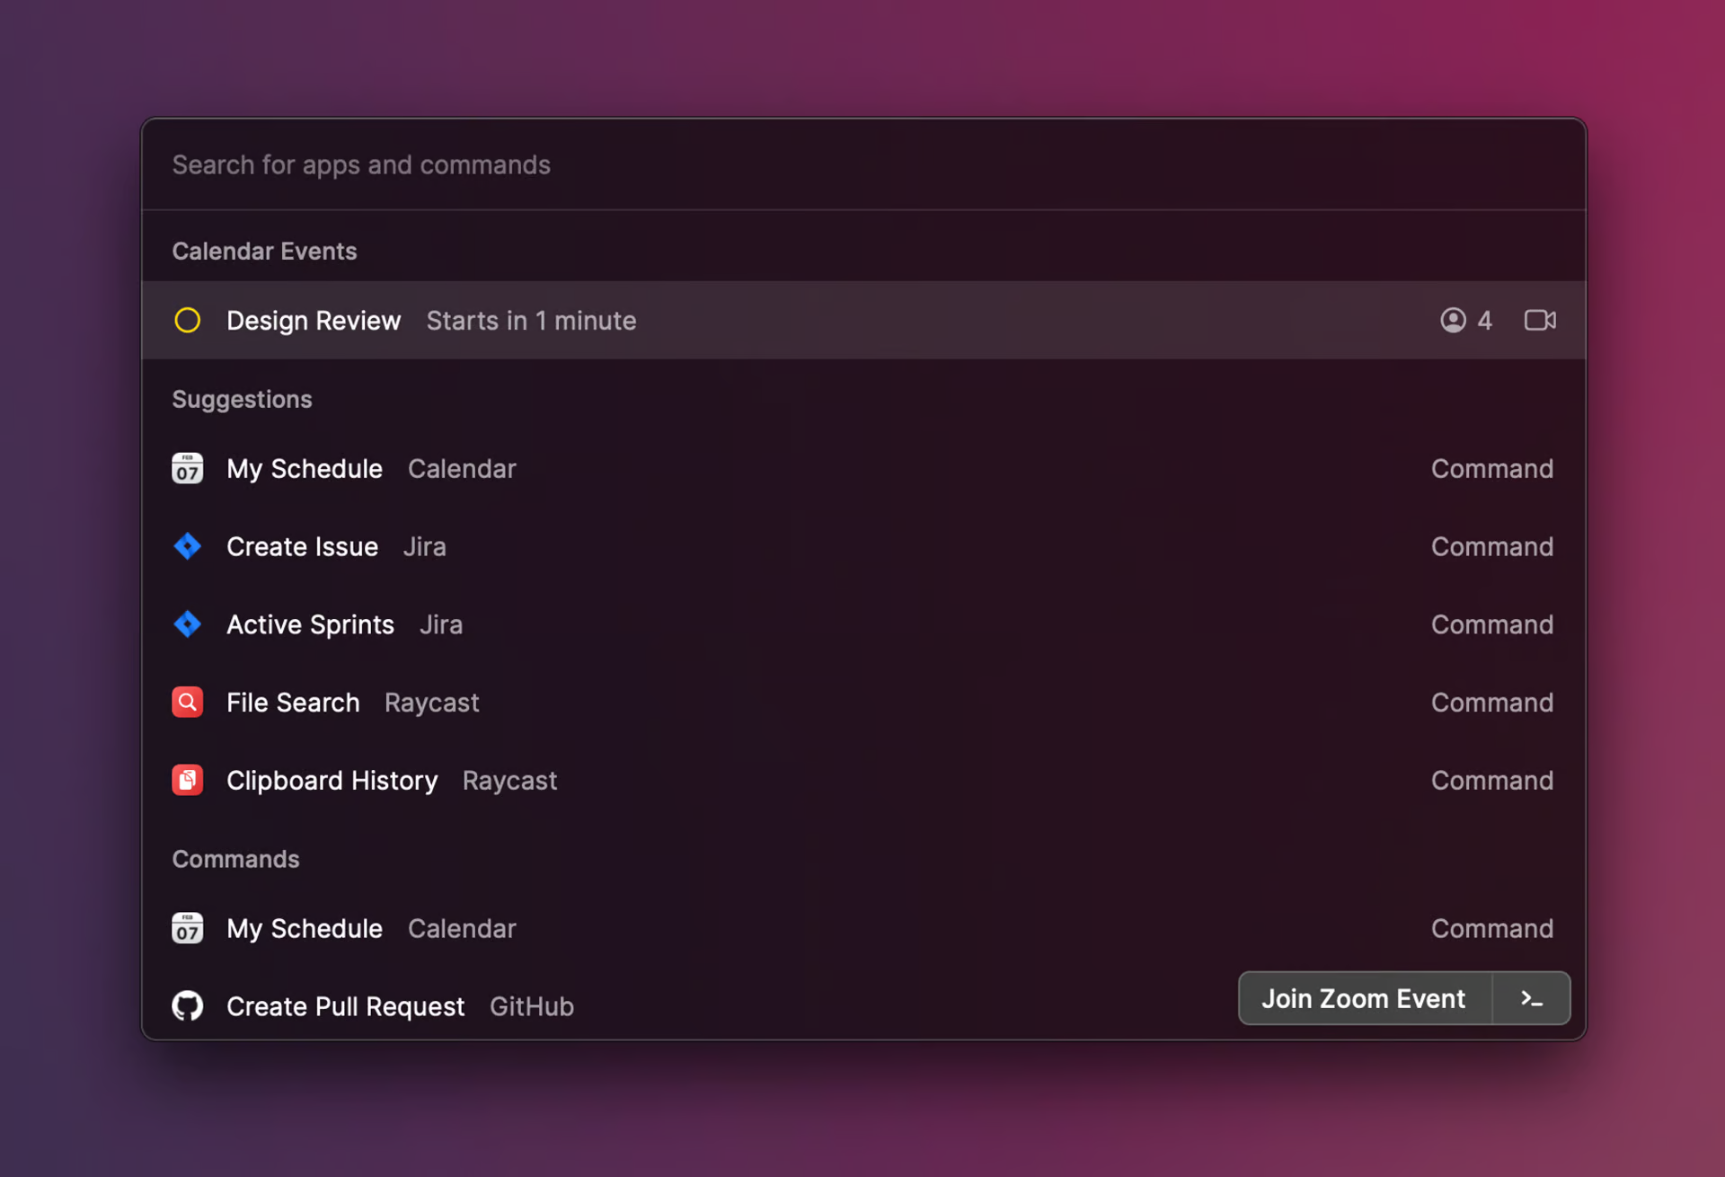Click the calendar icon in Suggestions My Schedule
Viewport: 1725px width, 1177px height.
[x=187, y=468]
